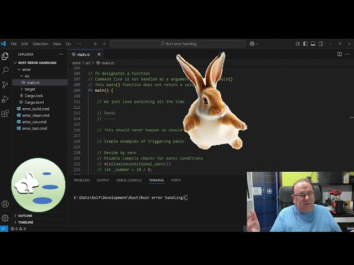The width and height of the screenshot is (354, 265).
Task: Click the Rust error handling search box
Action: point(178,44)
